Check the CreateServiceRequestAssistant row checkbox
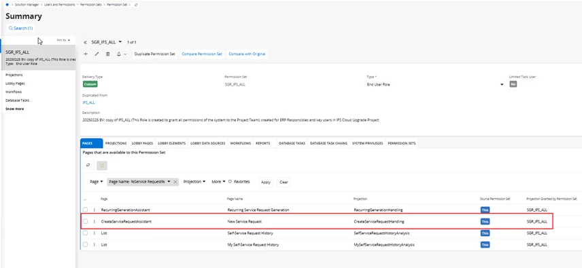The image size is (582, 268). point(86,221)
